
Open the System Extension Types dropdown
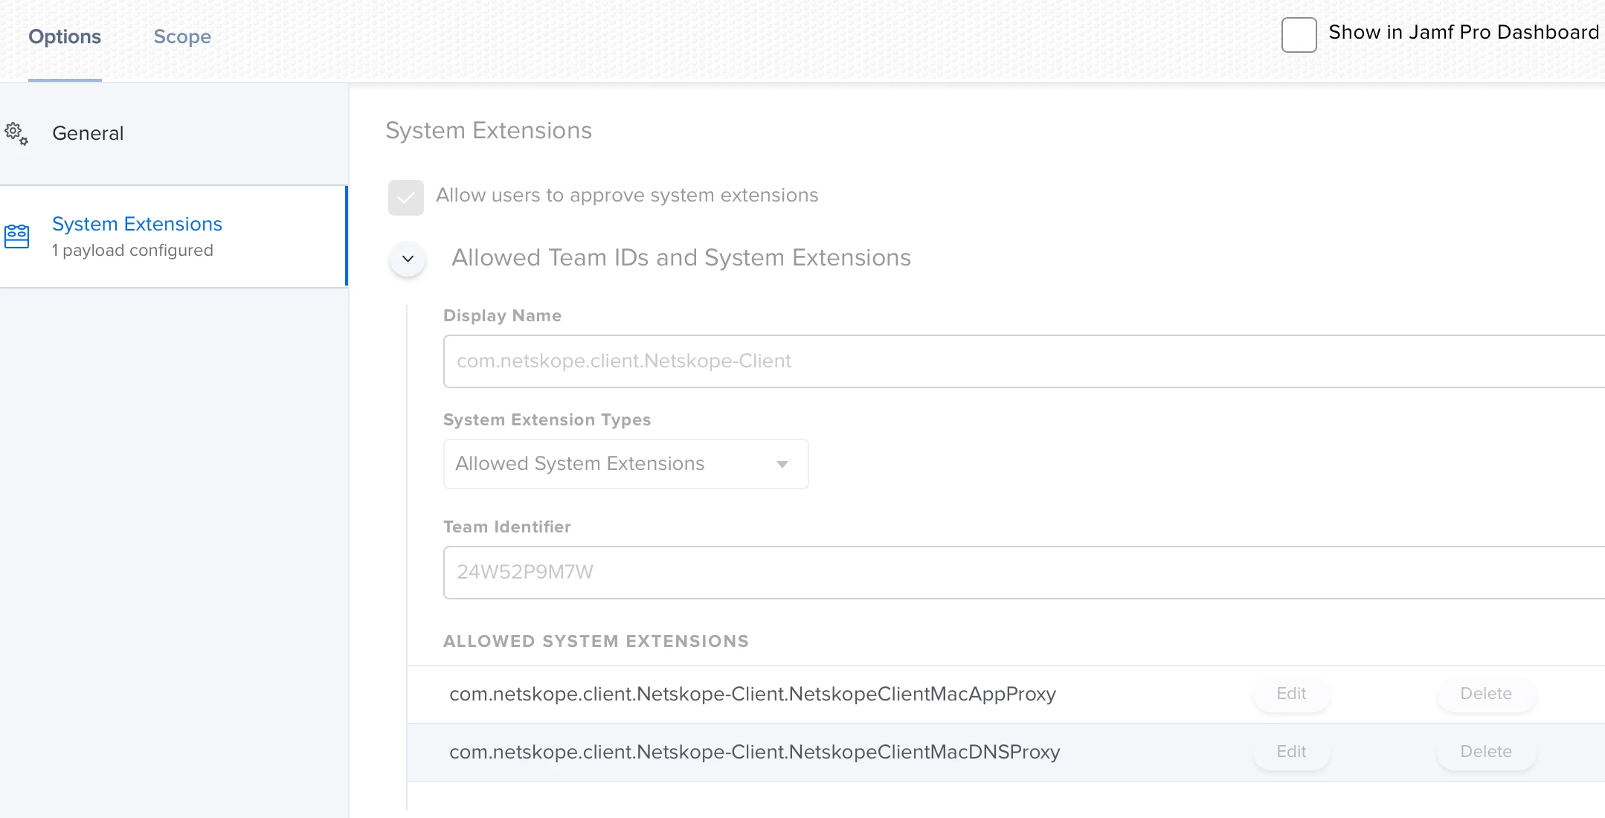point(625,464)
